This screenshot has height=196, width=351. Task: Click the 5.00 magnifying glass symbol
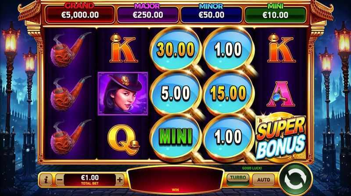176,93
